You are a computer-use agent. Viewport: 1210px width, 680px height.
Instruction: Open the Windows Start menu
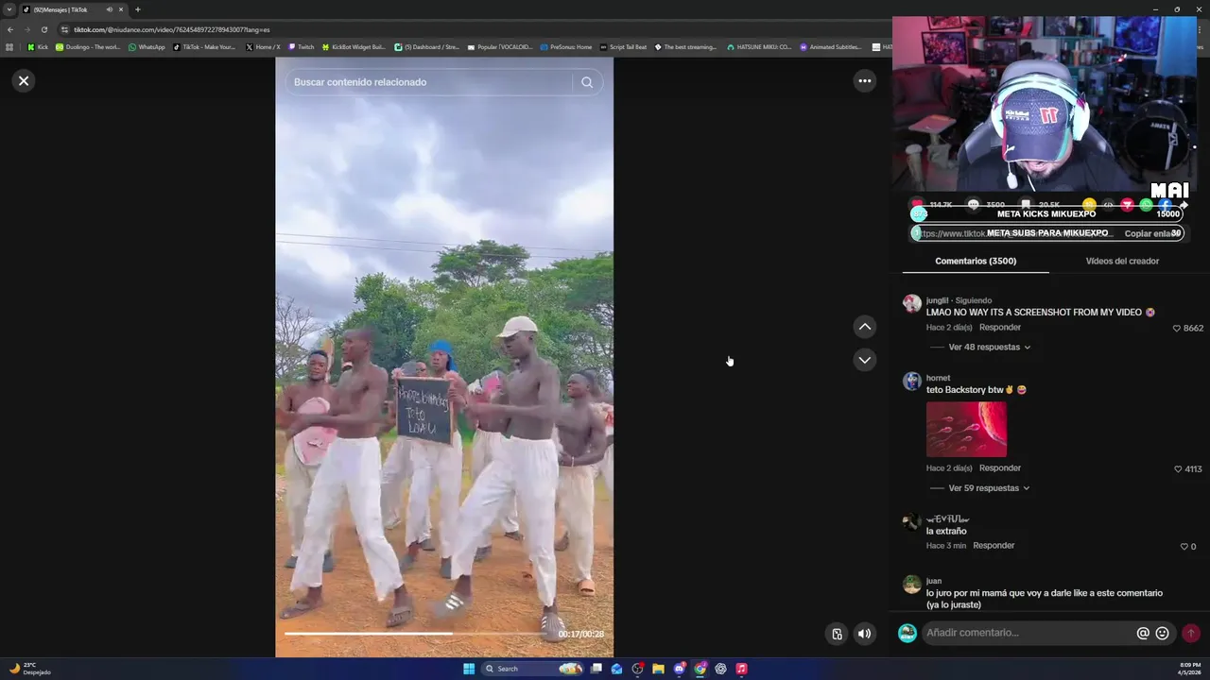469,669
